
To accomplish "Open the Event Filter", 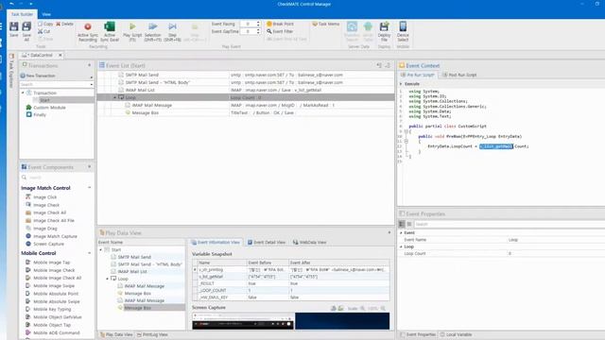I will coord(280,31).
